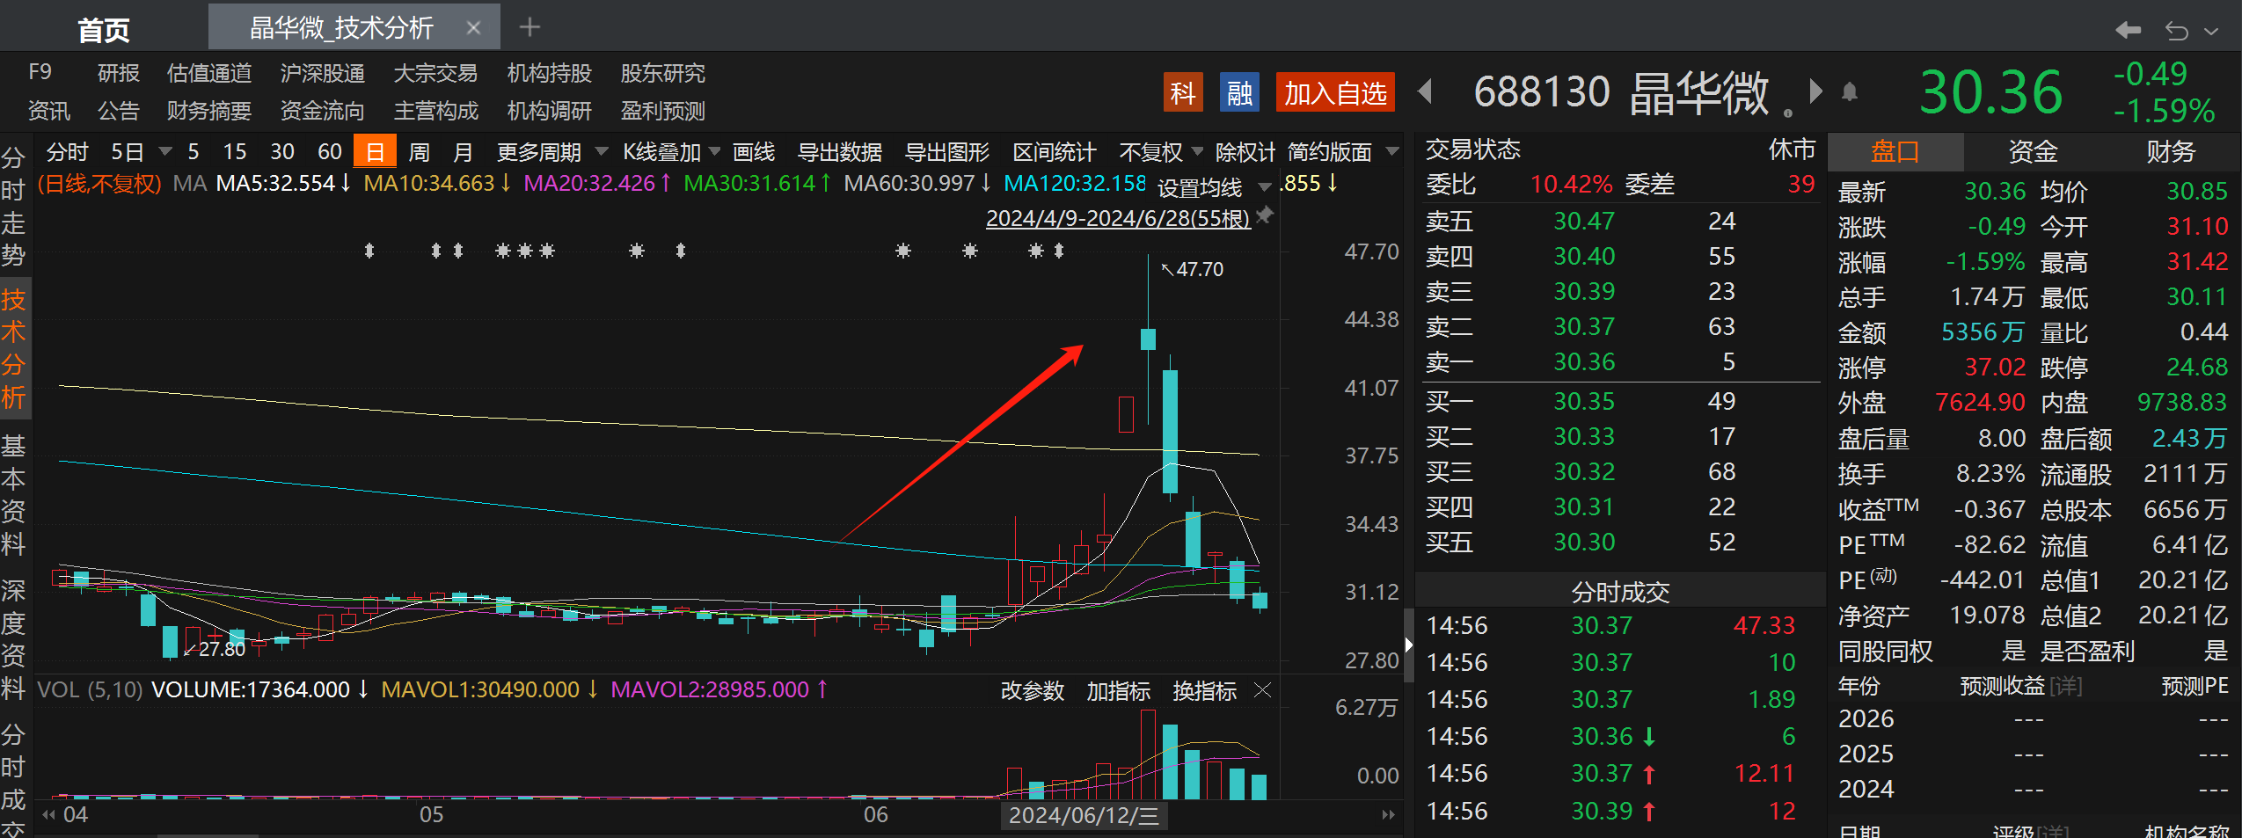Jump chart later with double-right arrows
This screenshot has height=838, width=2242.
point(1388,814)
